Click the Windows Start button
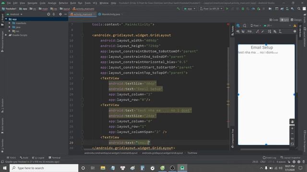Viewport: 307px width, 172px height. (x=5, y=168)
